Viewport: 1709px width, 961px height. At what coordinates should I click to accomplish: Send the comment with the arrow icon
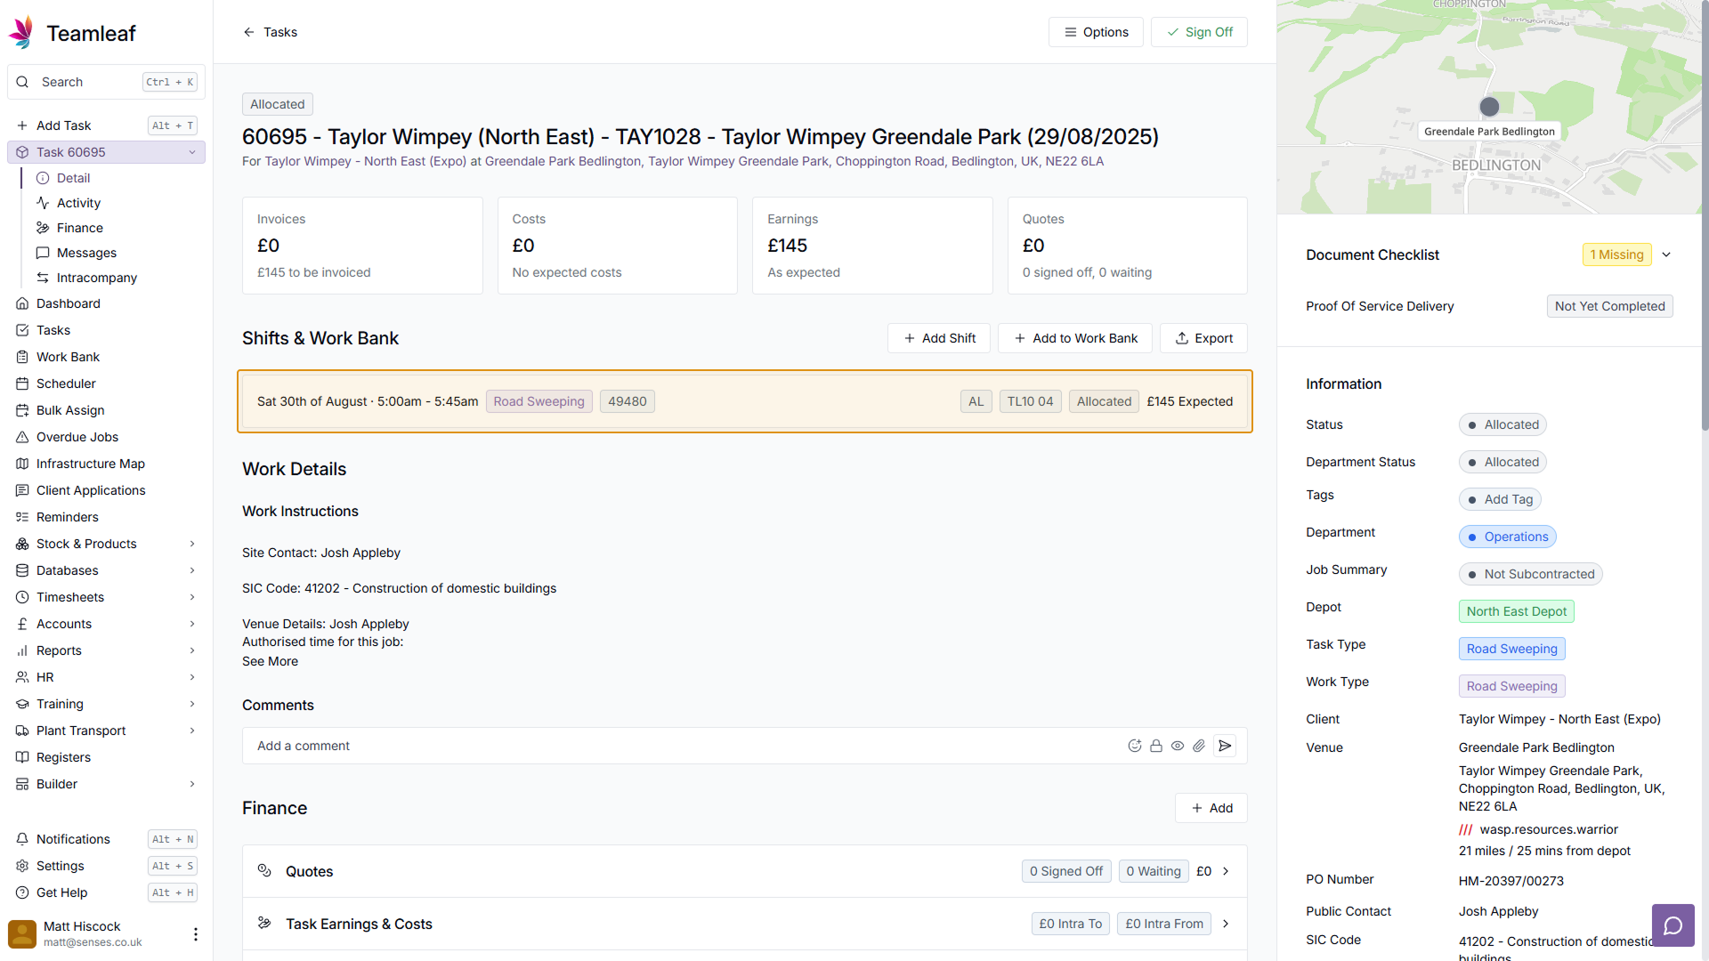(x=1225, y=746)
